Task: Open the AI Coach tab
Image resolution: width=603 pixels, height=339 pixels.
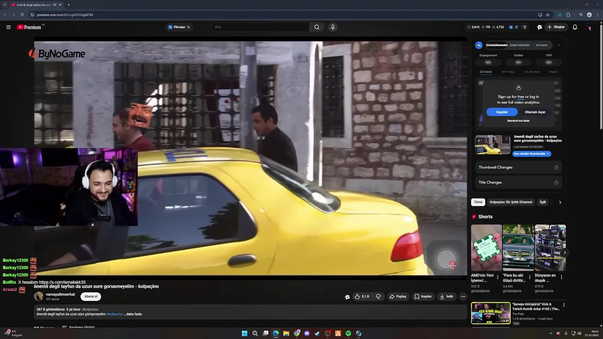Action: click(542, 45)
